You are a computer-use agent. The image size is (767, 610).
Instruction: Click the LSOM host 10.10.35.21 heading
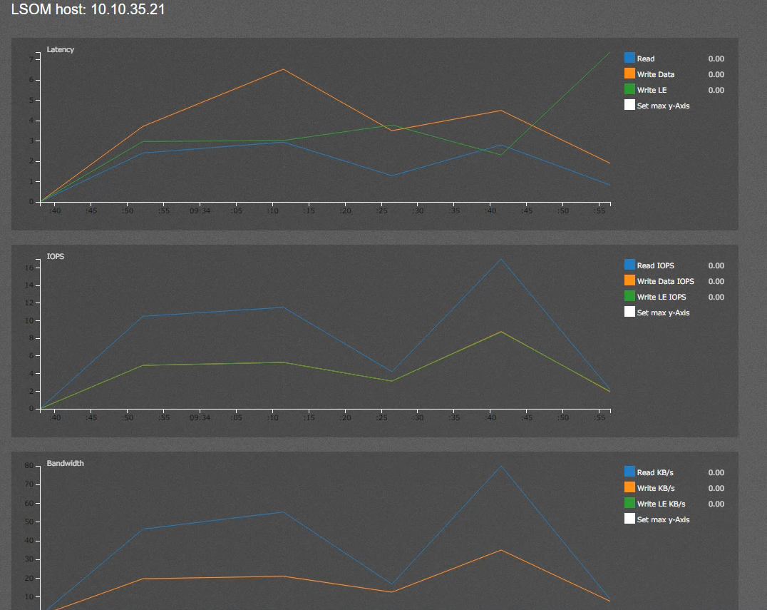pyautogui.click(x=88, y=9)
